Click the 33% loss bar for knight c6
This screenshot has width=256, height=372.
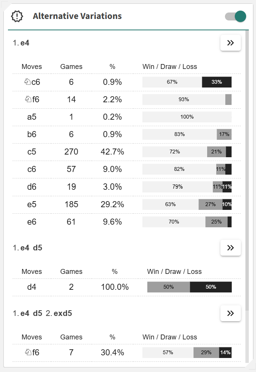217,82
